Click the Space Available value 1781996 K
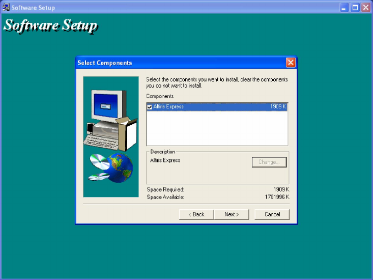Viewport: 373px width, 280px height. [x=277, y=197]
